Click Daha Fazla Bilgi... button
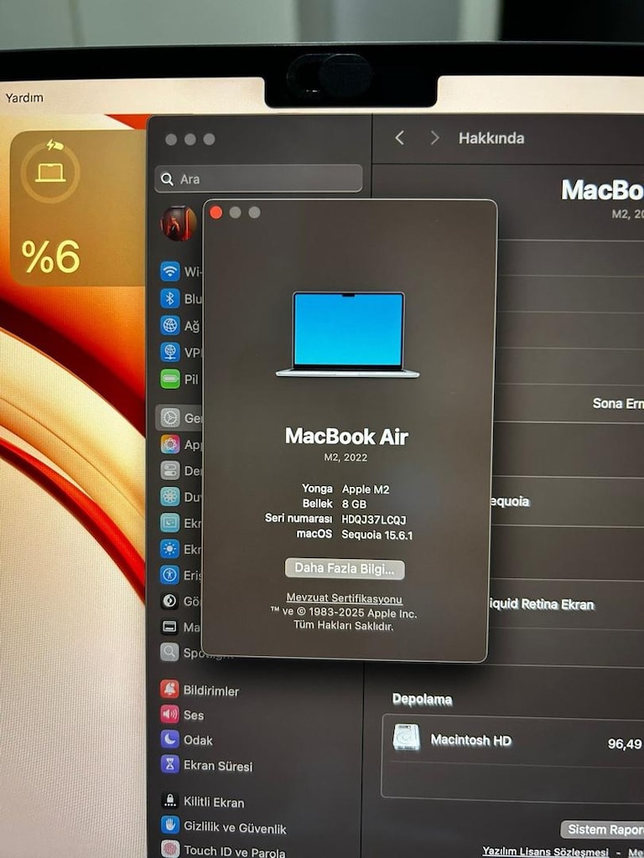This screenshot has height=858, width=644. tap(345, 569)
